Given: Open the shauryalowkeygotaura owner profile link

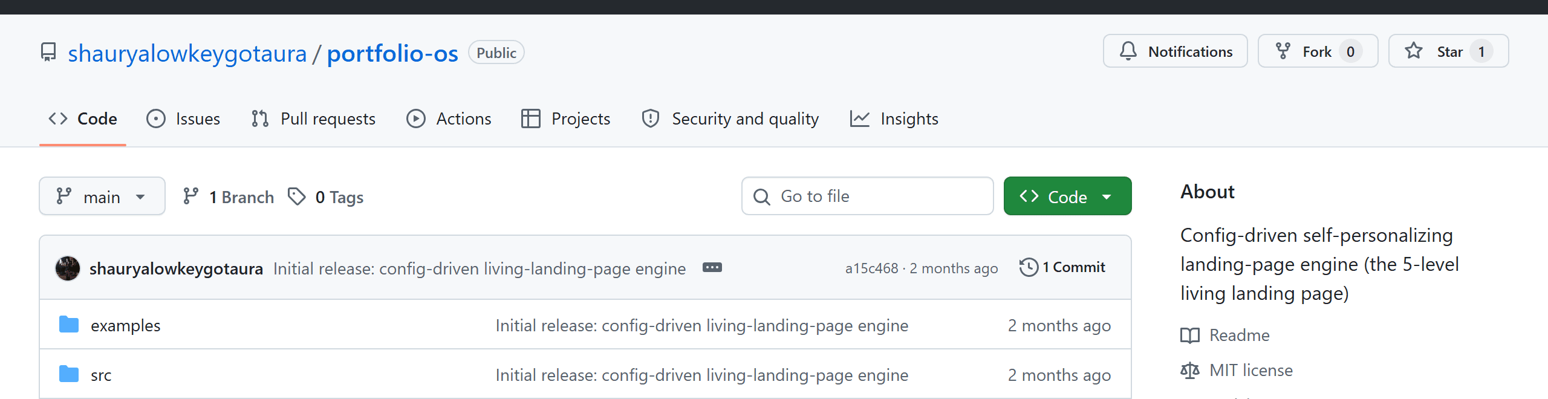Looking at the screenshot, I should pos(187,53).
